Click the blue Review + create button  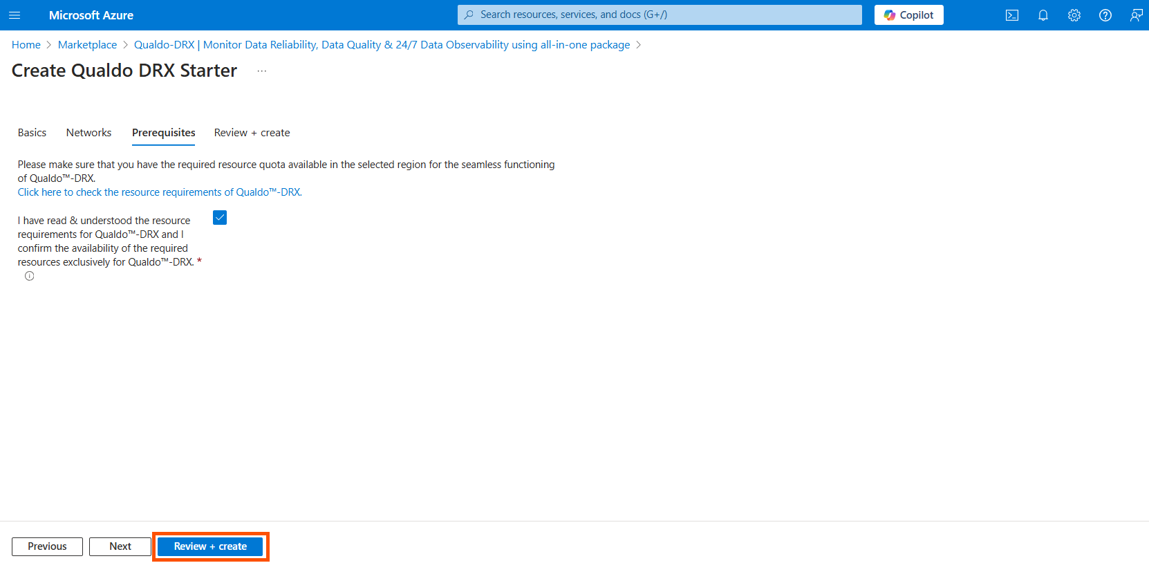point(210,546)
